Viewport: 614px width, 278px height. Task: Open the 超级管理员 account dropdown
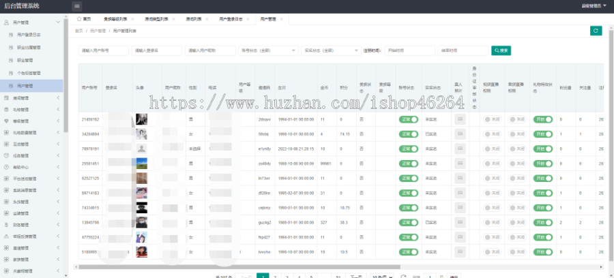pos(594,6)
